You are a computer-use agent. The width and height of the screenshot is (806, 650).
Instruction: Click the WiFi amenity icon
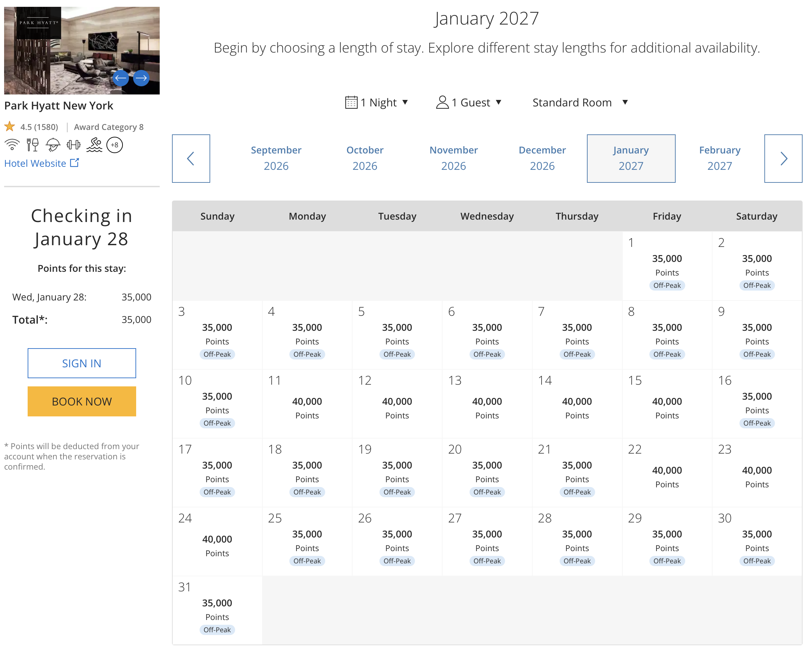12,145
